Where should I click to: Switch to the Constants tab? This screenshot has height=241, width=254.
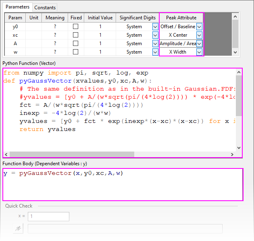point(45,8)
